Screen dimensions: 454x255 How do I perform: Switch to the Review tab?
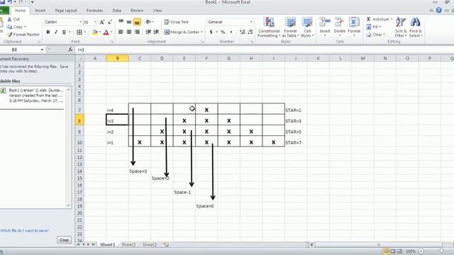(137, 11)
